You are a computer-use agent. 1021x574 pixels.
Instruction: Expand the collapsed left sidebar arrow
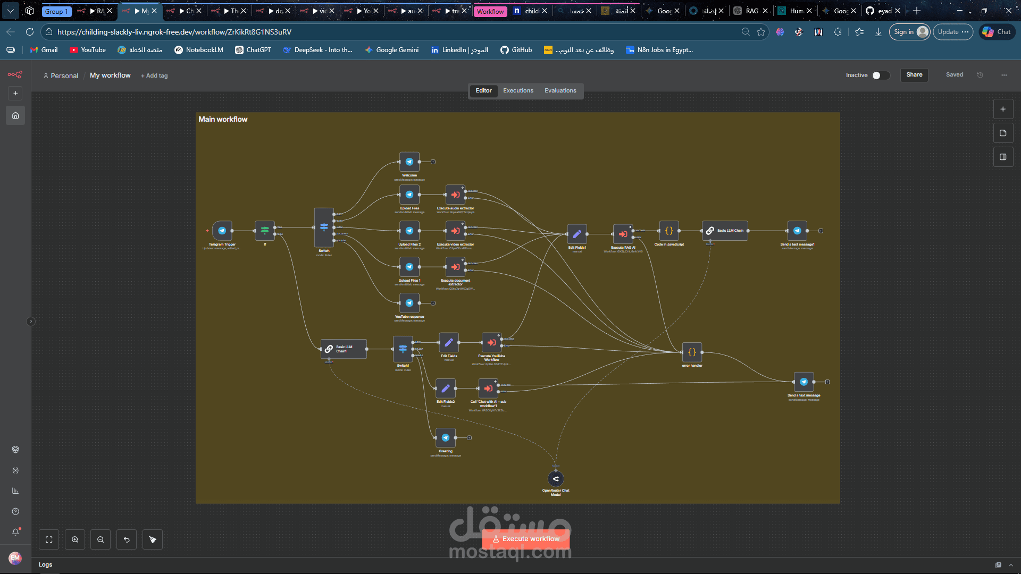[31, 322]
